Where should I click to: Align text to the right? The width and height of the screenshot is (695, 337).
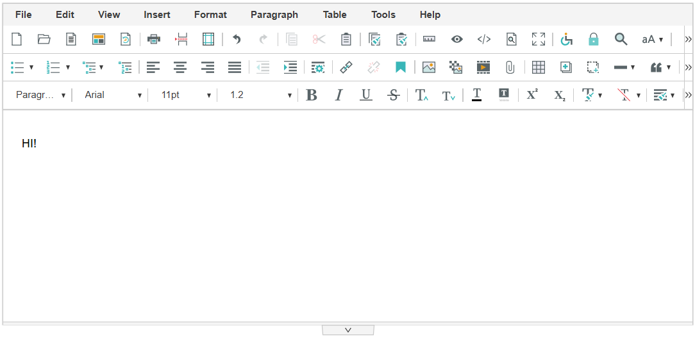208,67
